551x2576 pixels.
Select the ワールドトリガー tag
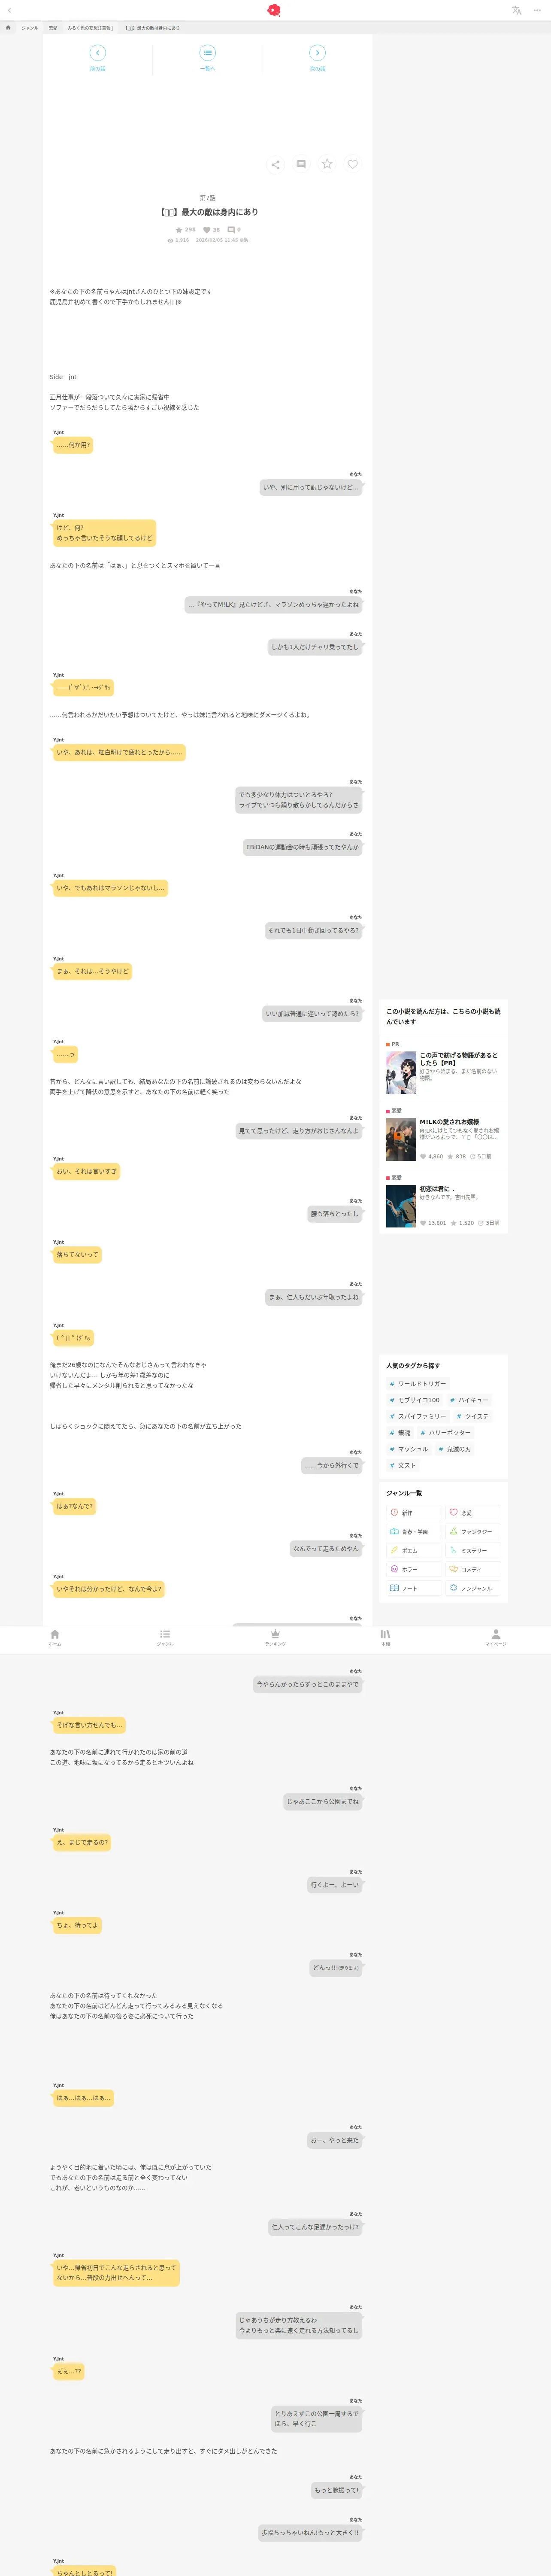coord(418,1384)
